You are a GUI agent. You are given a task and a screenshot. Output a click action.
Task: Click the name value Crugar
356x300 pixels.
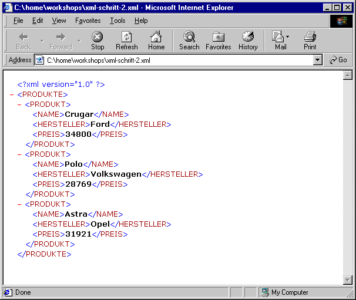(79, 114)
